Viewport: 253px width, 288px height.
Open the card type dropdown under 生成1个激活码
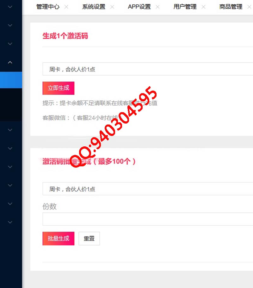[148, 69]
